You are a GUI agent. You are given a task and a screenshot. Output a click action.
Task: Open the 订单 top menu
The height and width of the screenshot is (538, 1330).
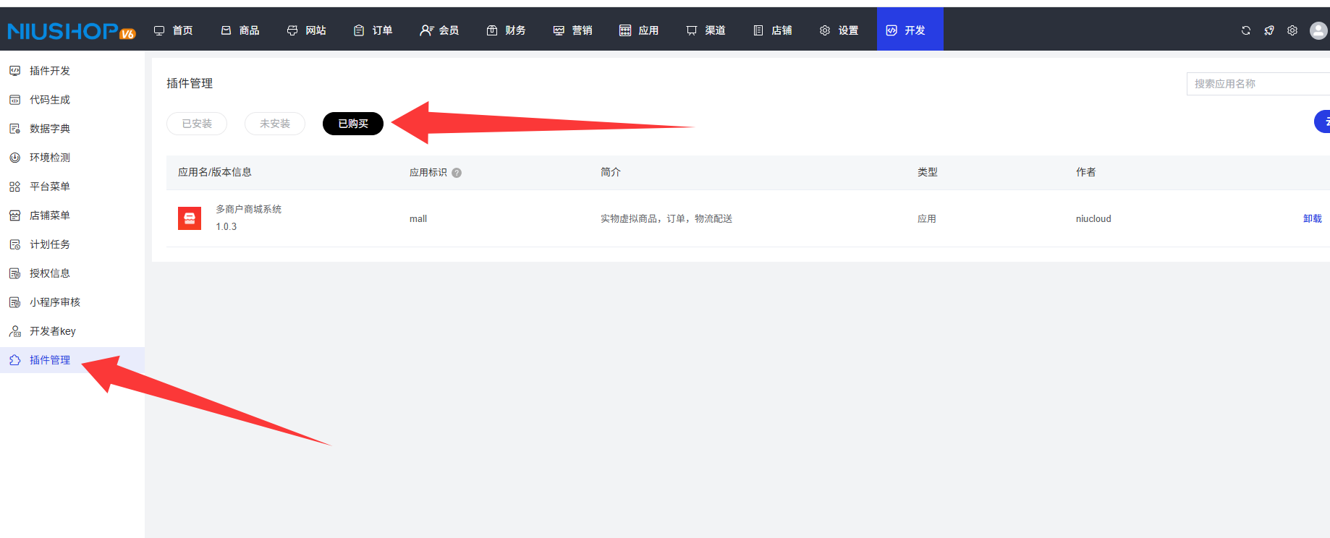tap(373, 30)
